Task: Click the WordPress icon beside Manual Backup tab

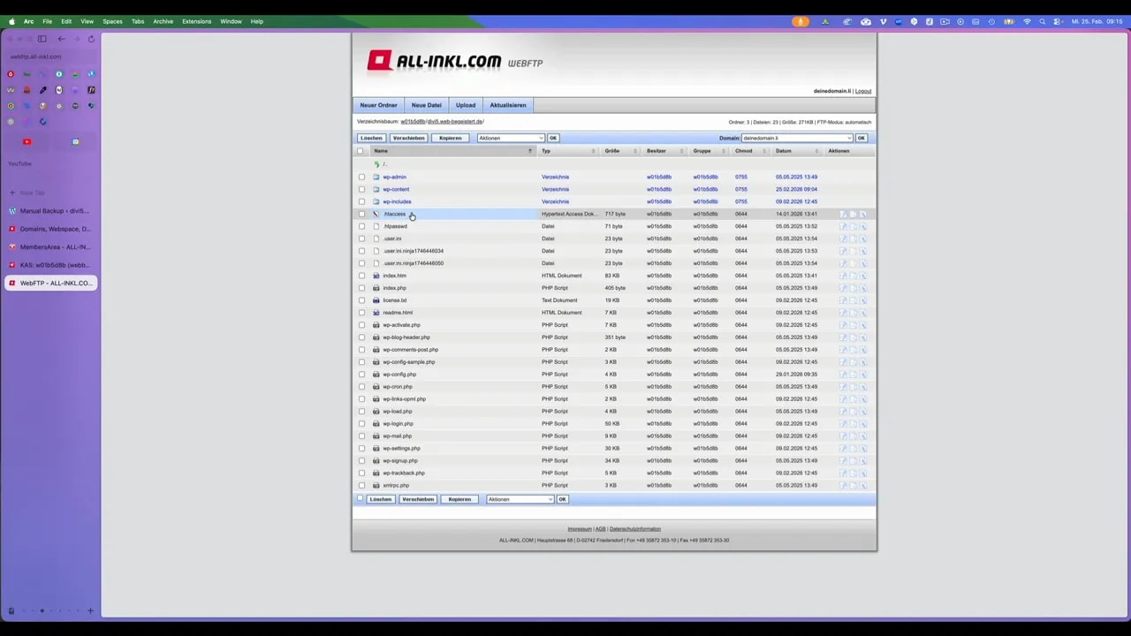Action: pos(12,211)
